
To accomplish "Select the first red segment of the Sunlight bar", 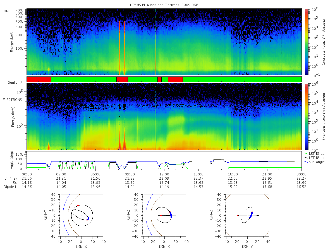I will 39,79.
